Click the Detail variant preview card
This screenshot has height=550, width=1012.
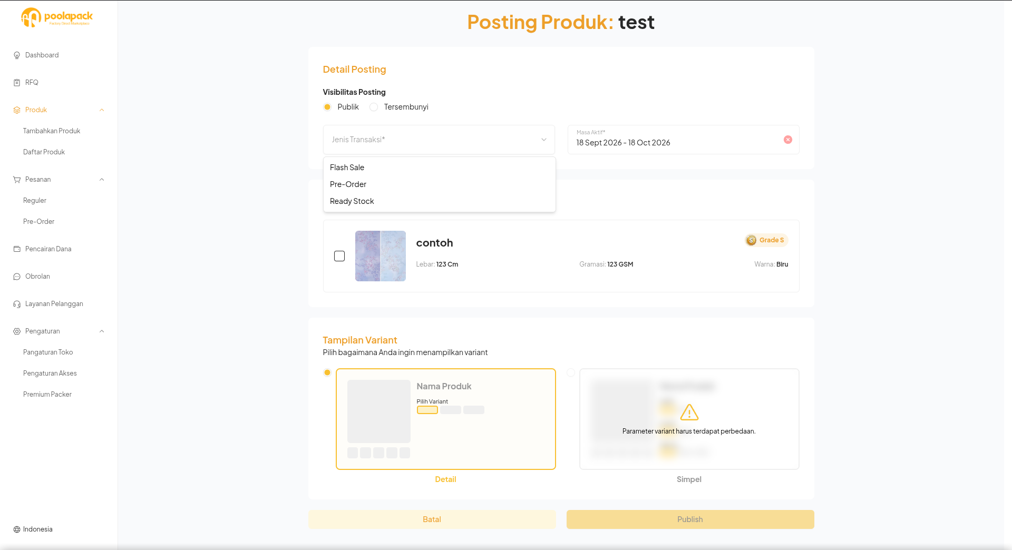point(446,419)
